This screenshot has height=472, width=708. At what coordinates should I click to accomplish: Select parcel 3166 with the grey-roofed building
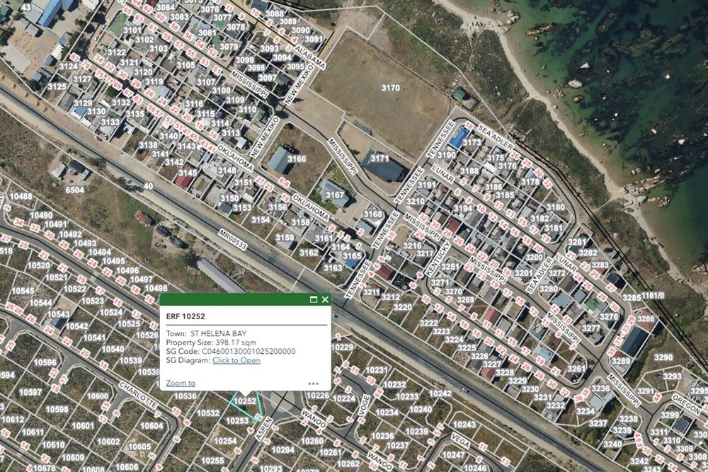(297, 159)
